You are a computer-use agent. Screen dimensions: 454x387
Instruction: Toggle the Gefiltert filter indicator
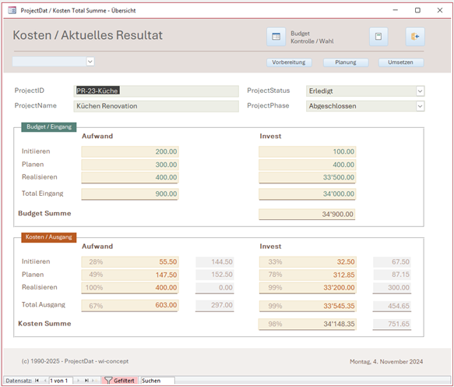click(119, 381)
